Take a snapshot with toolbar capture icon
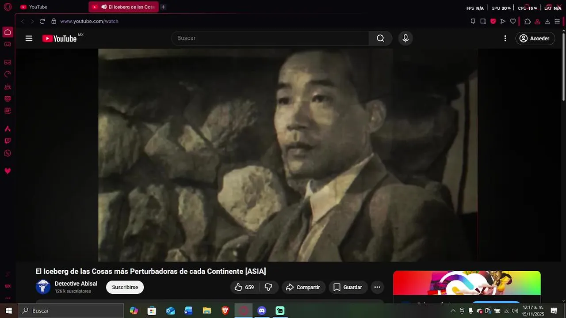 (483, 21)
